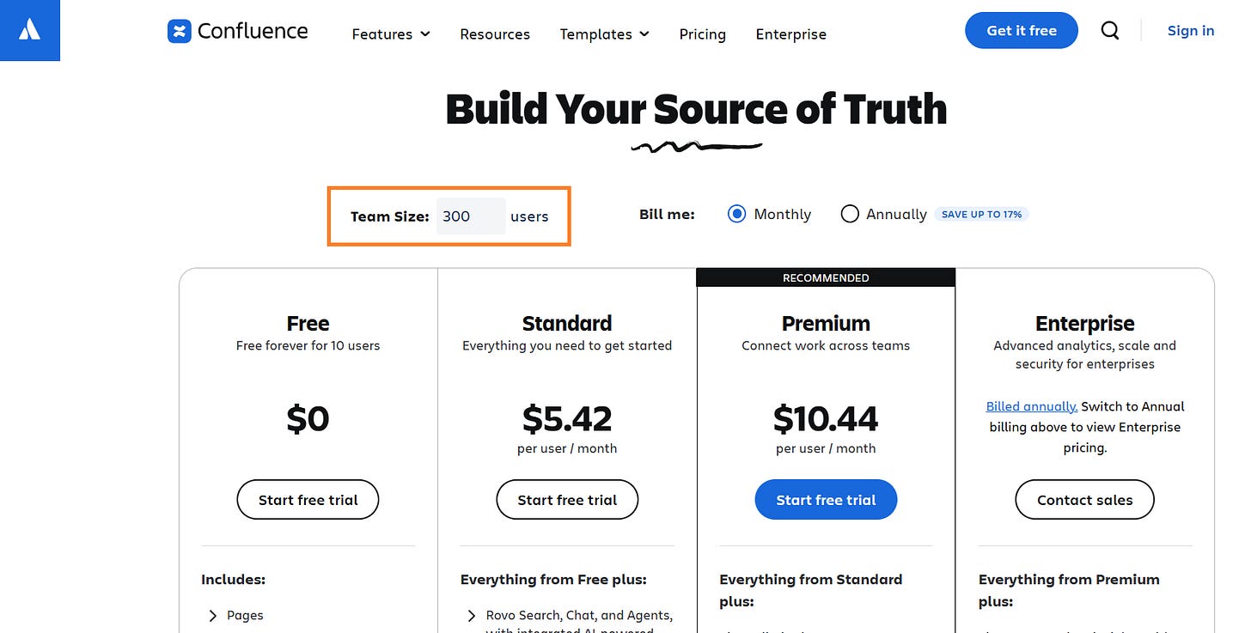Click the Atlassian logo icon
Image resolution: width=1251 pixels, height=633 pixels.
point(29,30)
